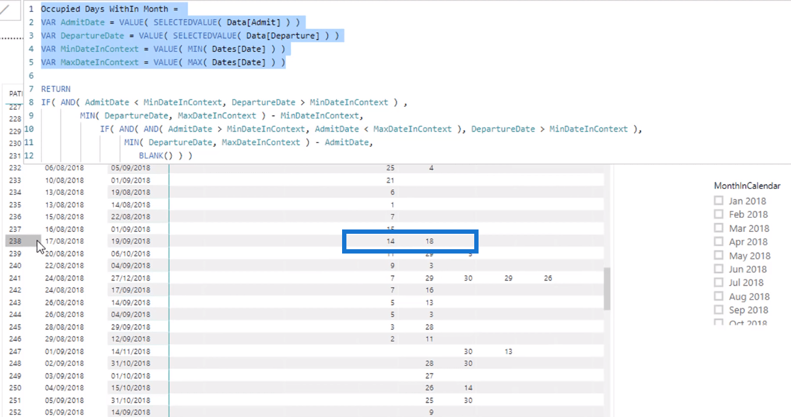Viewport: 791px width, 417px height.
Task: Click value 27 in row 249
Action: (x=429, y=376)
